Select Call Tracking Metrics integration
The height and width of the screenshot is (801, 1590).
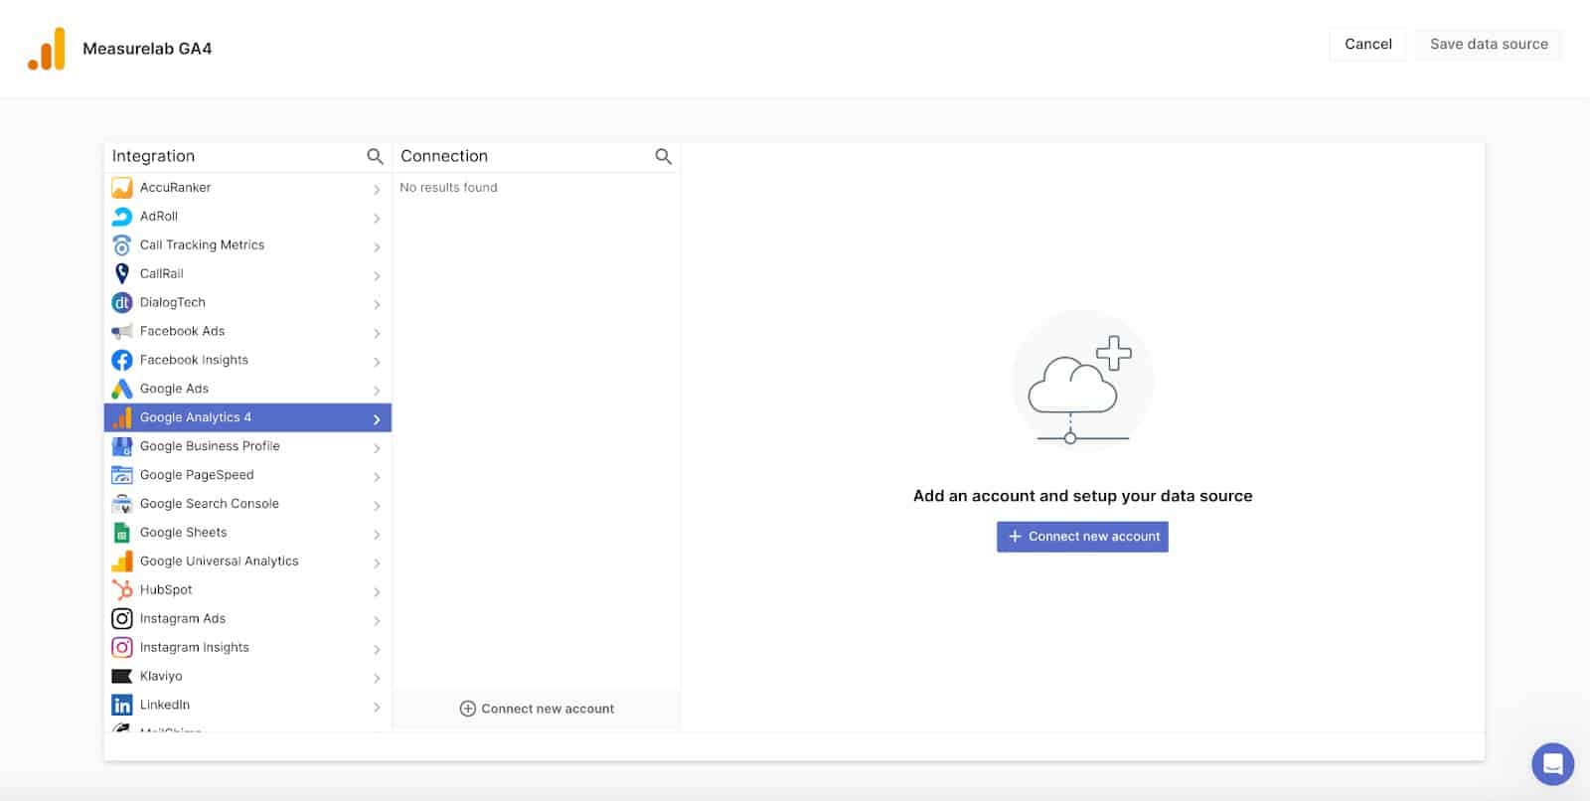[x=247, y=245]
